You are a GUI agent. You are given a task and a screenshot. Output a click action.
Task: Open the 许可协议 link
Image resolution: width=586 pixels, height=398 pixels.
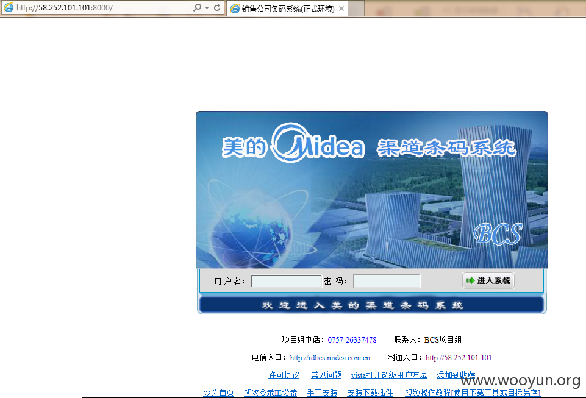pyautogui.click(x=284, y=375)
